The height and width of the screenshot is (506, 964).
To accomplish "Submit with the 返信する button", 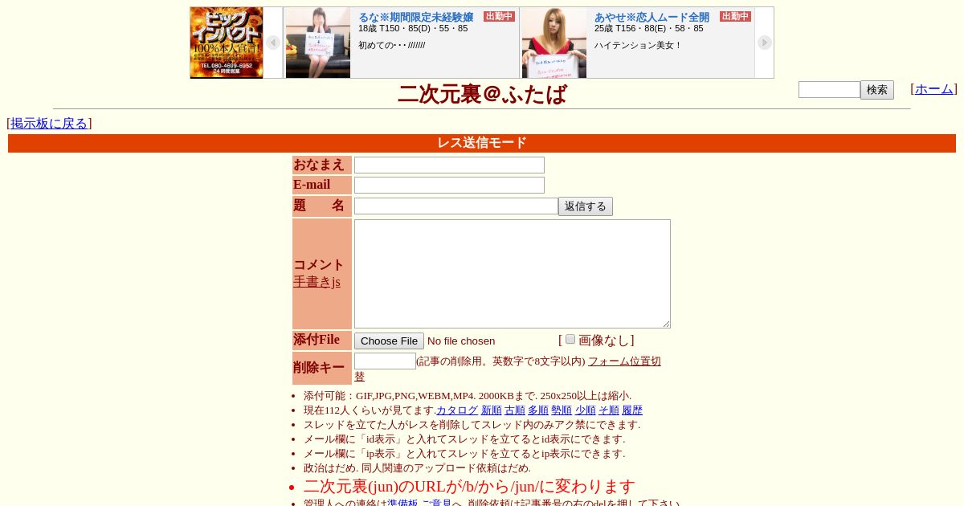I will [586, 206].
